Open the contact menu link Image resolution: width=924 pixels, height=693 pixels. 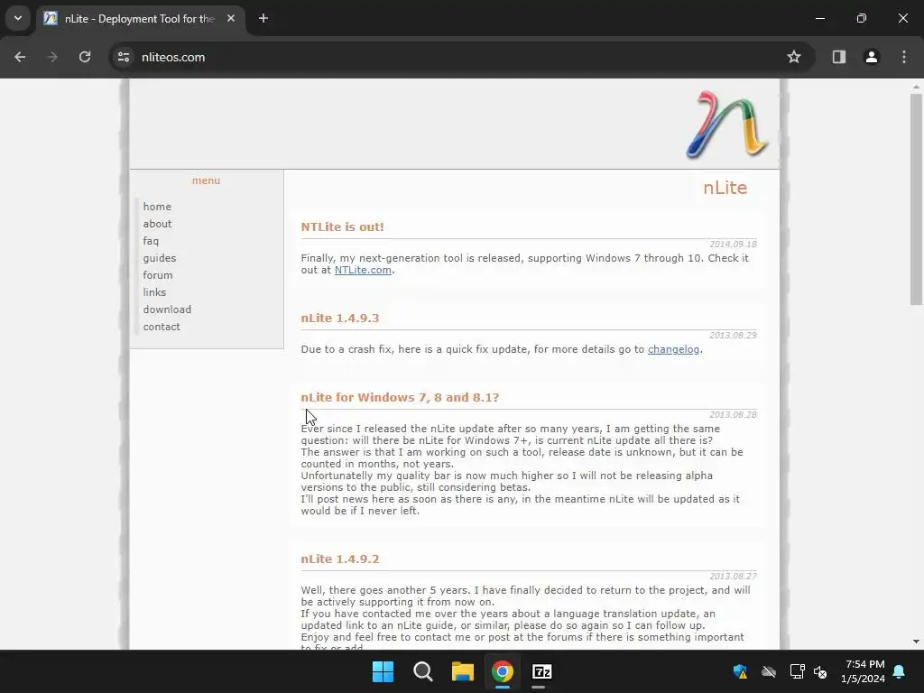point(162,327)
